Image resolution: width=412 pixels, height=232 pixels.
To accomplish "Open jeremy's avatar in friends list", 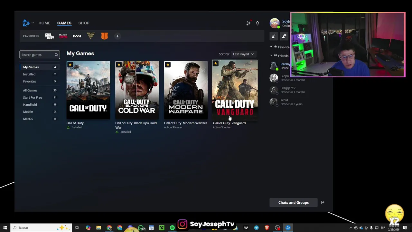I will pyautogui.click(x=274, y=66).
